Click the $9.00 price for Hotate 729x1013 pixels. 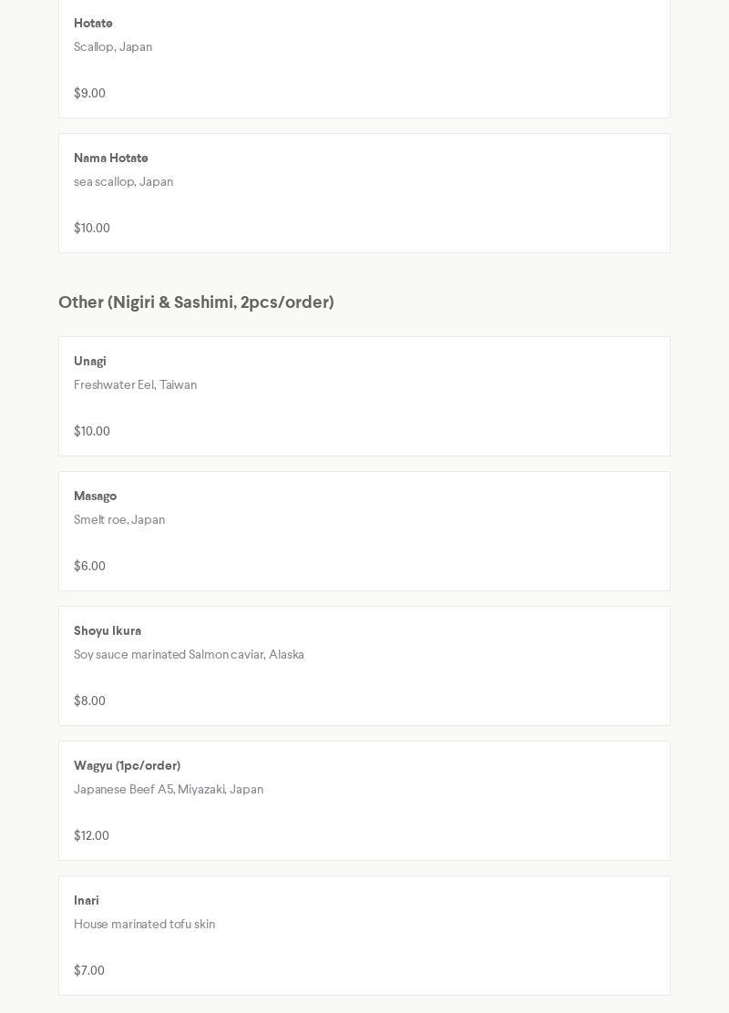coord(89,94)
